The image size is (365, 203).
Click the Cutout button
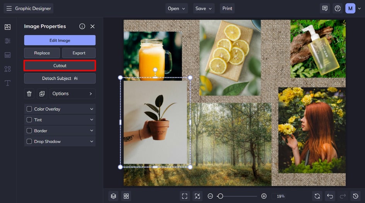coord(60,66)
